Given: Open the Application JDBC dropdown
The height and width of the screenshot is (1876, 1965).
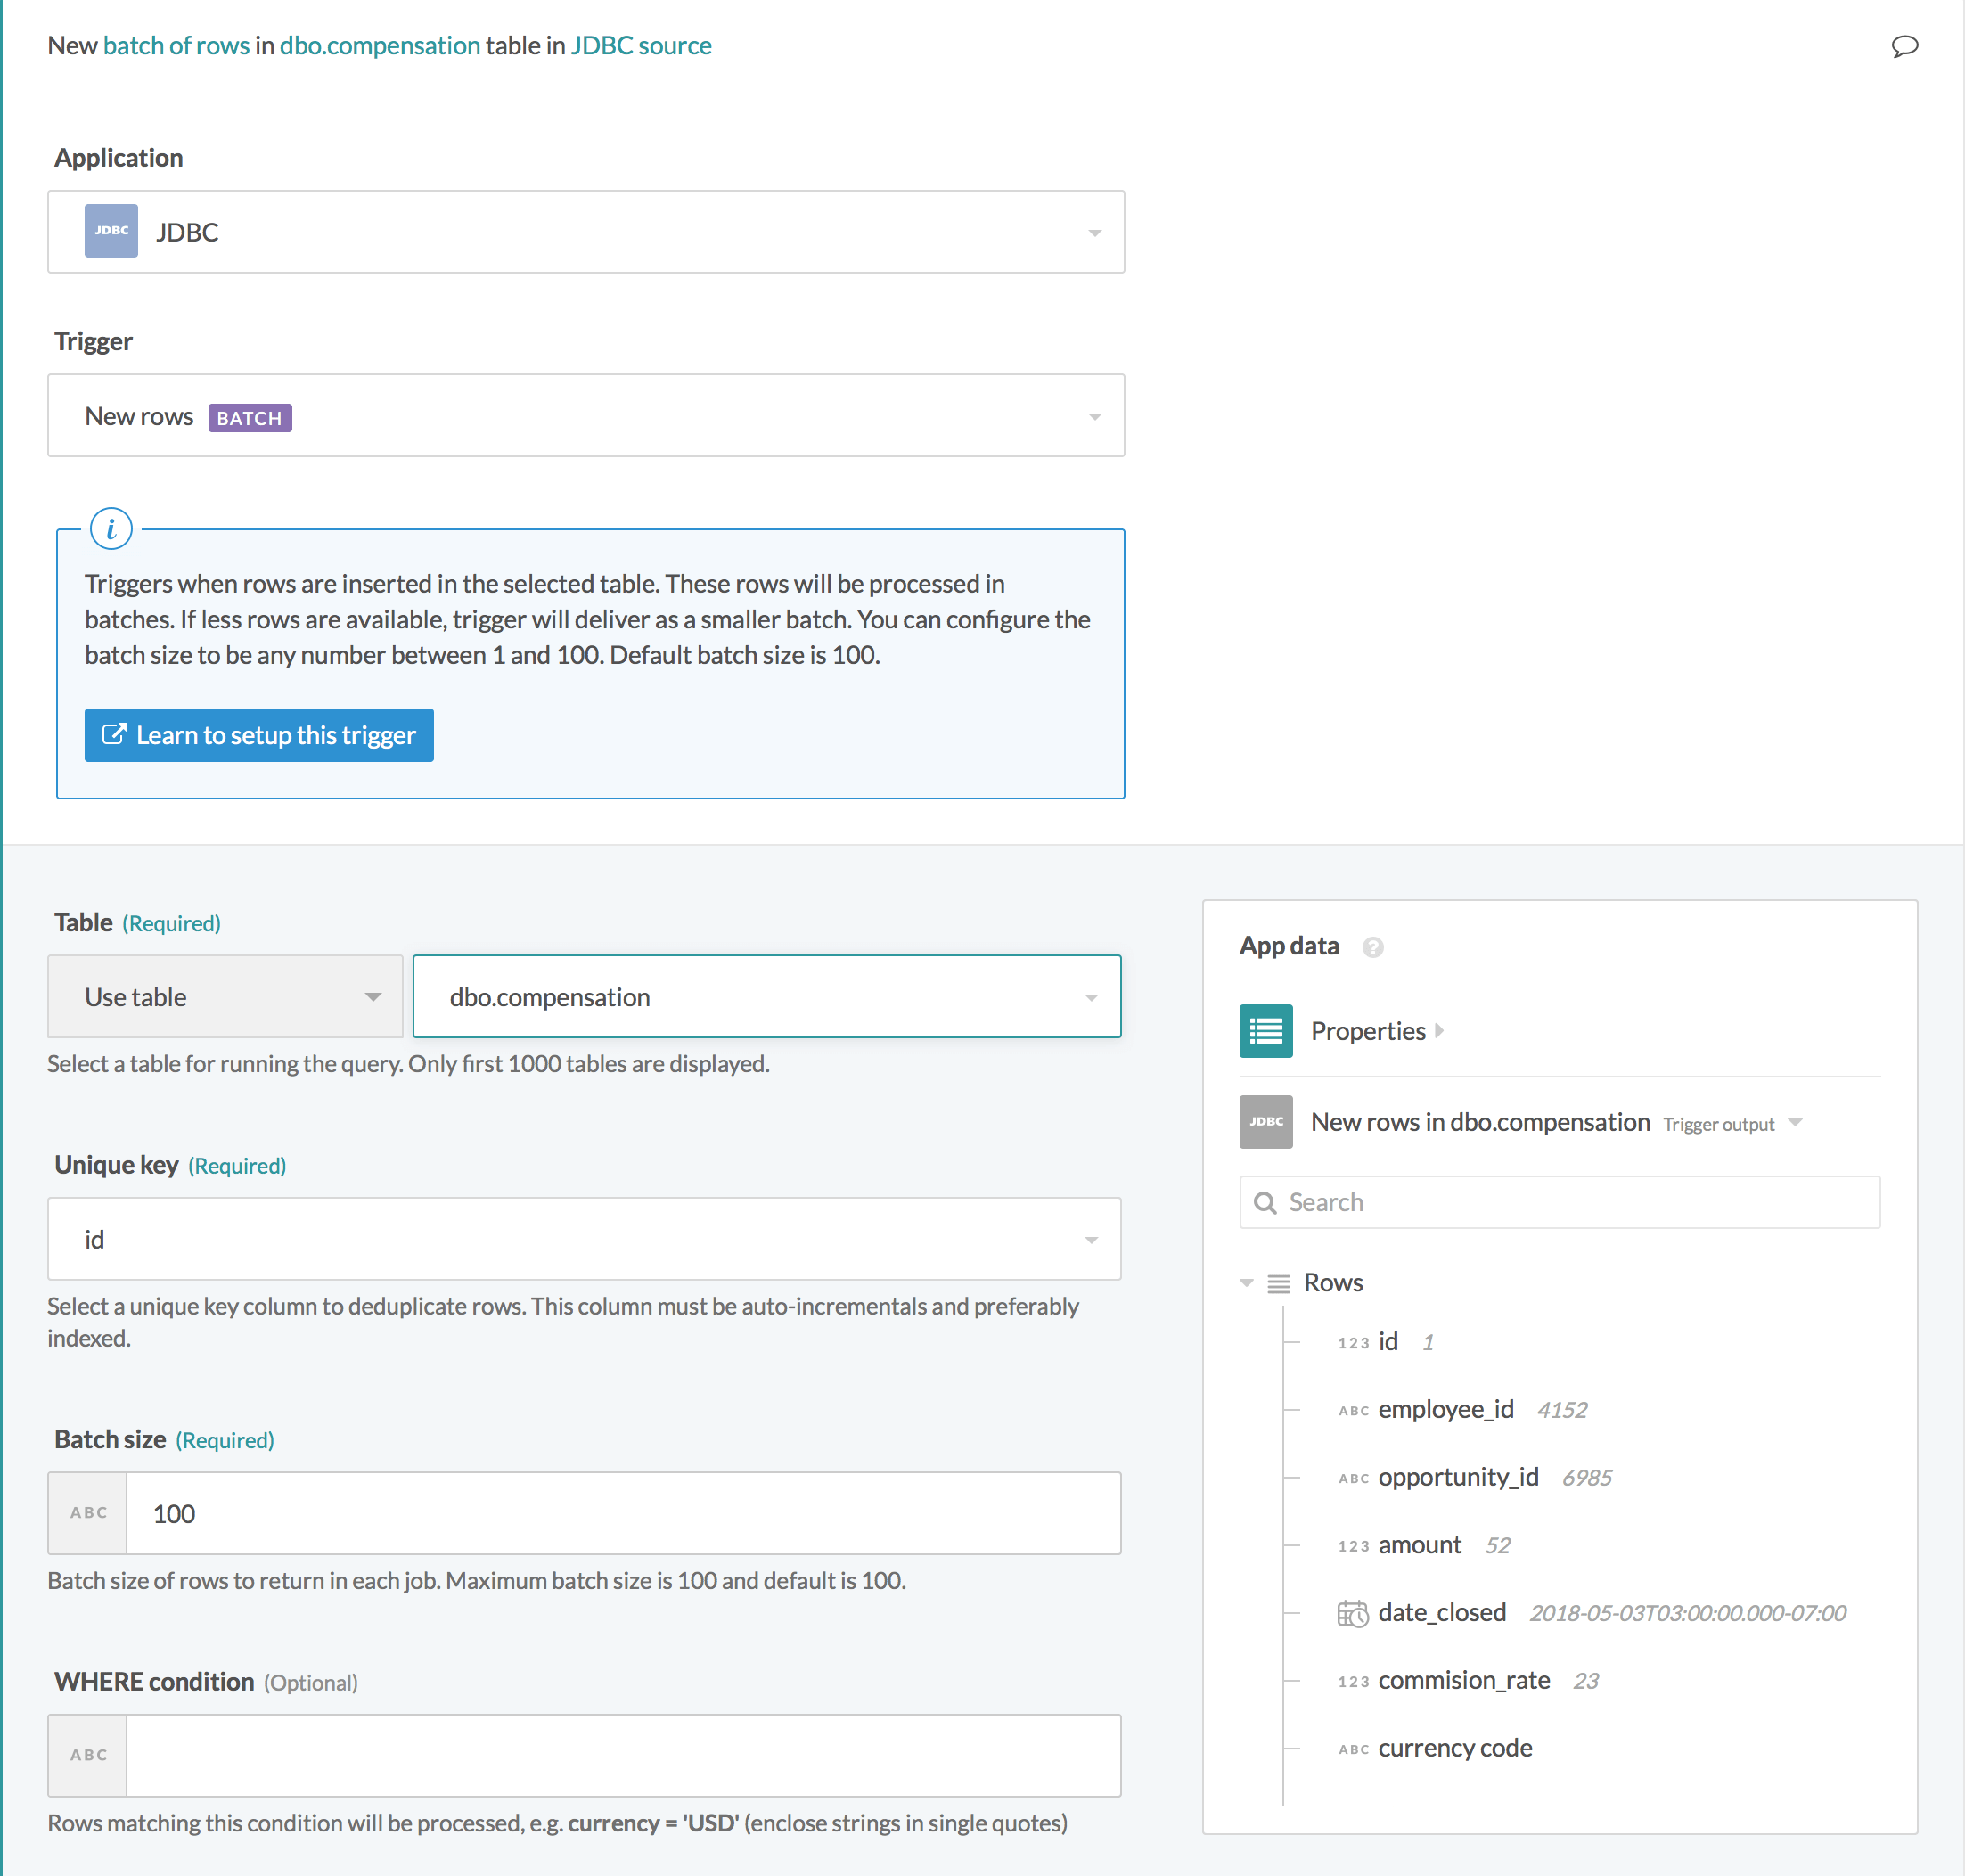Looking at the screenshot, I should click(1094, 232).
